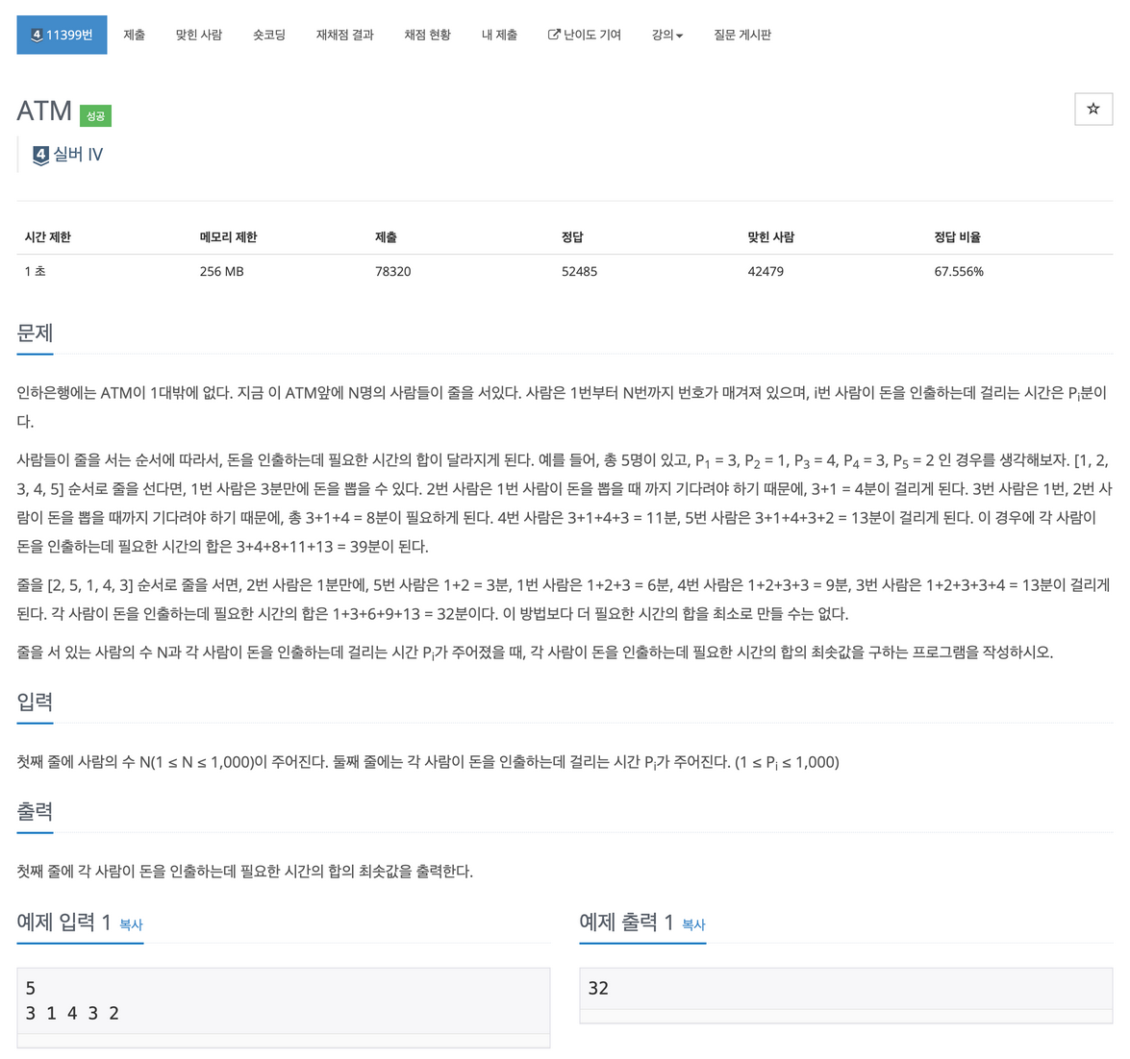Click the 예제 출력 1 heading
Viewport: 1130px width, 1059px height.
pos(626,923)
